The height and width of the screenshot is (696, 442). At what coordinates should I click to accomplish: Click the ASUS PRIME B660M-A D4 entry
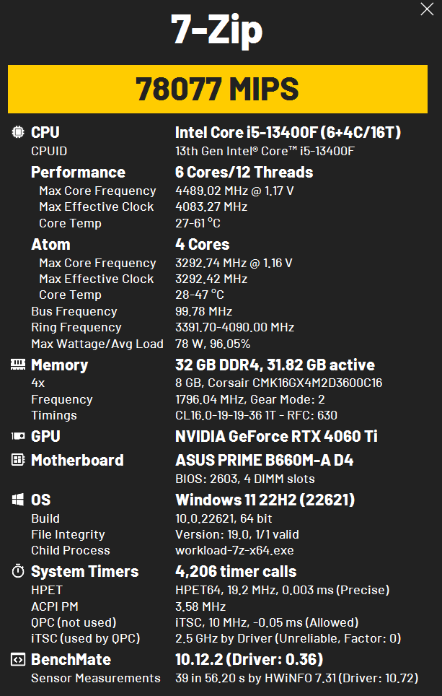[x=264, y=460]
